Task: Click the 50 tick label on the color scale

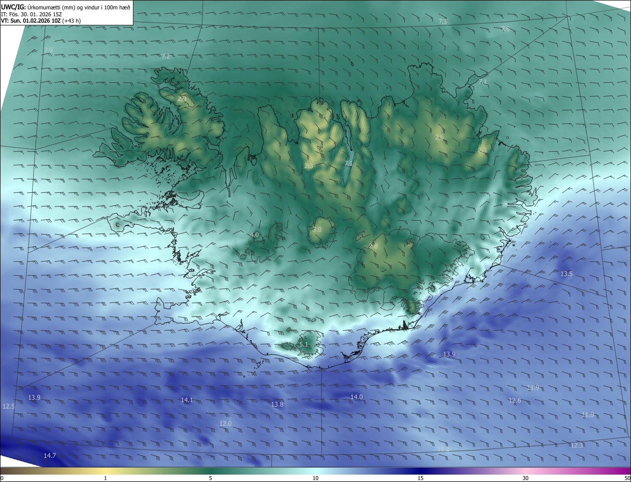Action: coord(627,479)
